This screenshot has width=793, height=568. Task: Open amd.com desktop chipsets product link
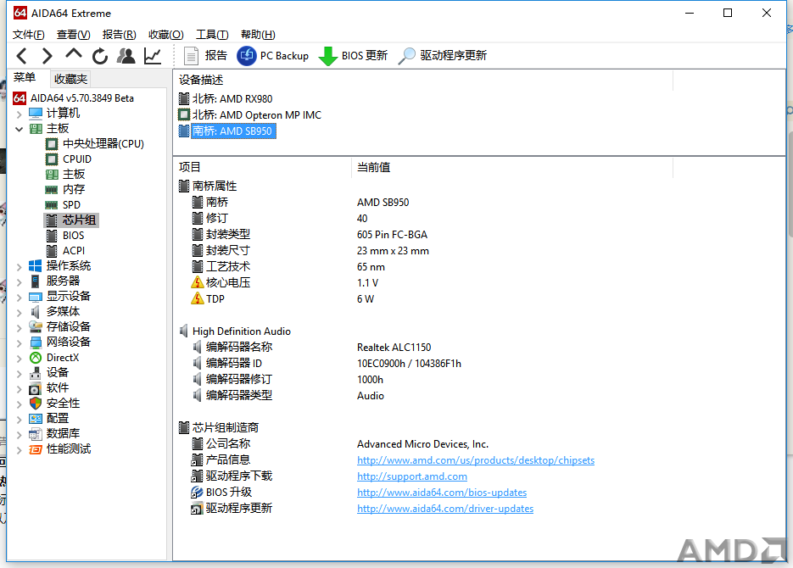click(x=476, y=460)
